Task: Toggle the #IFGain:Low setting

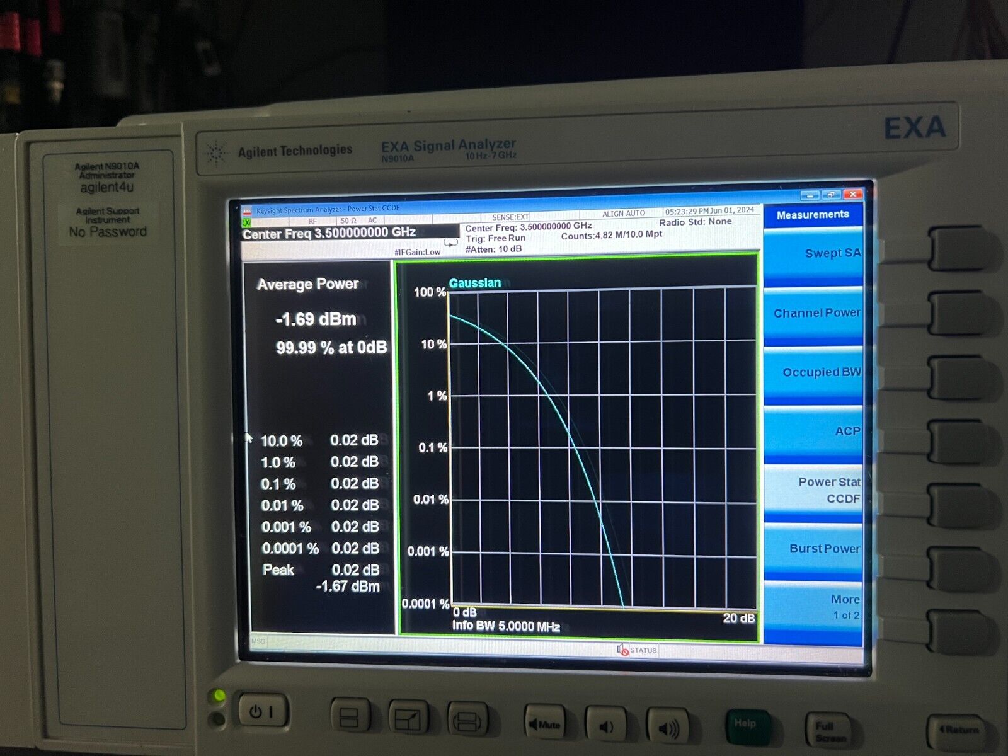Action: 416,251
